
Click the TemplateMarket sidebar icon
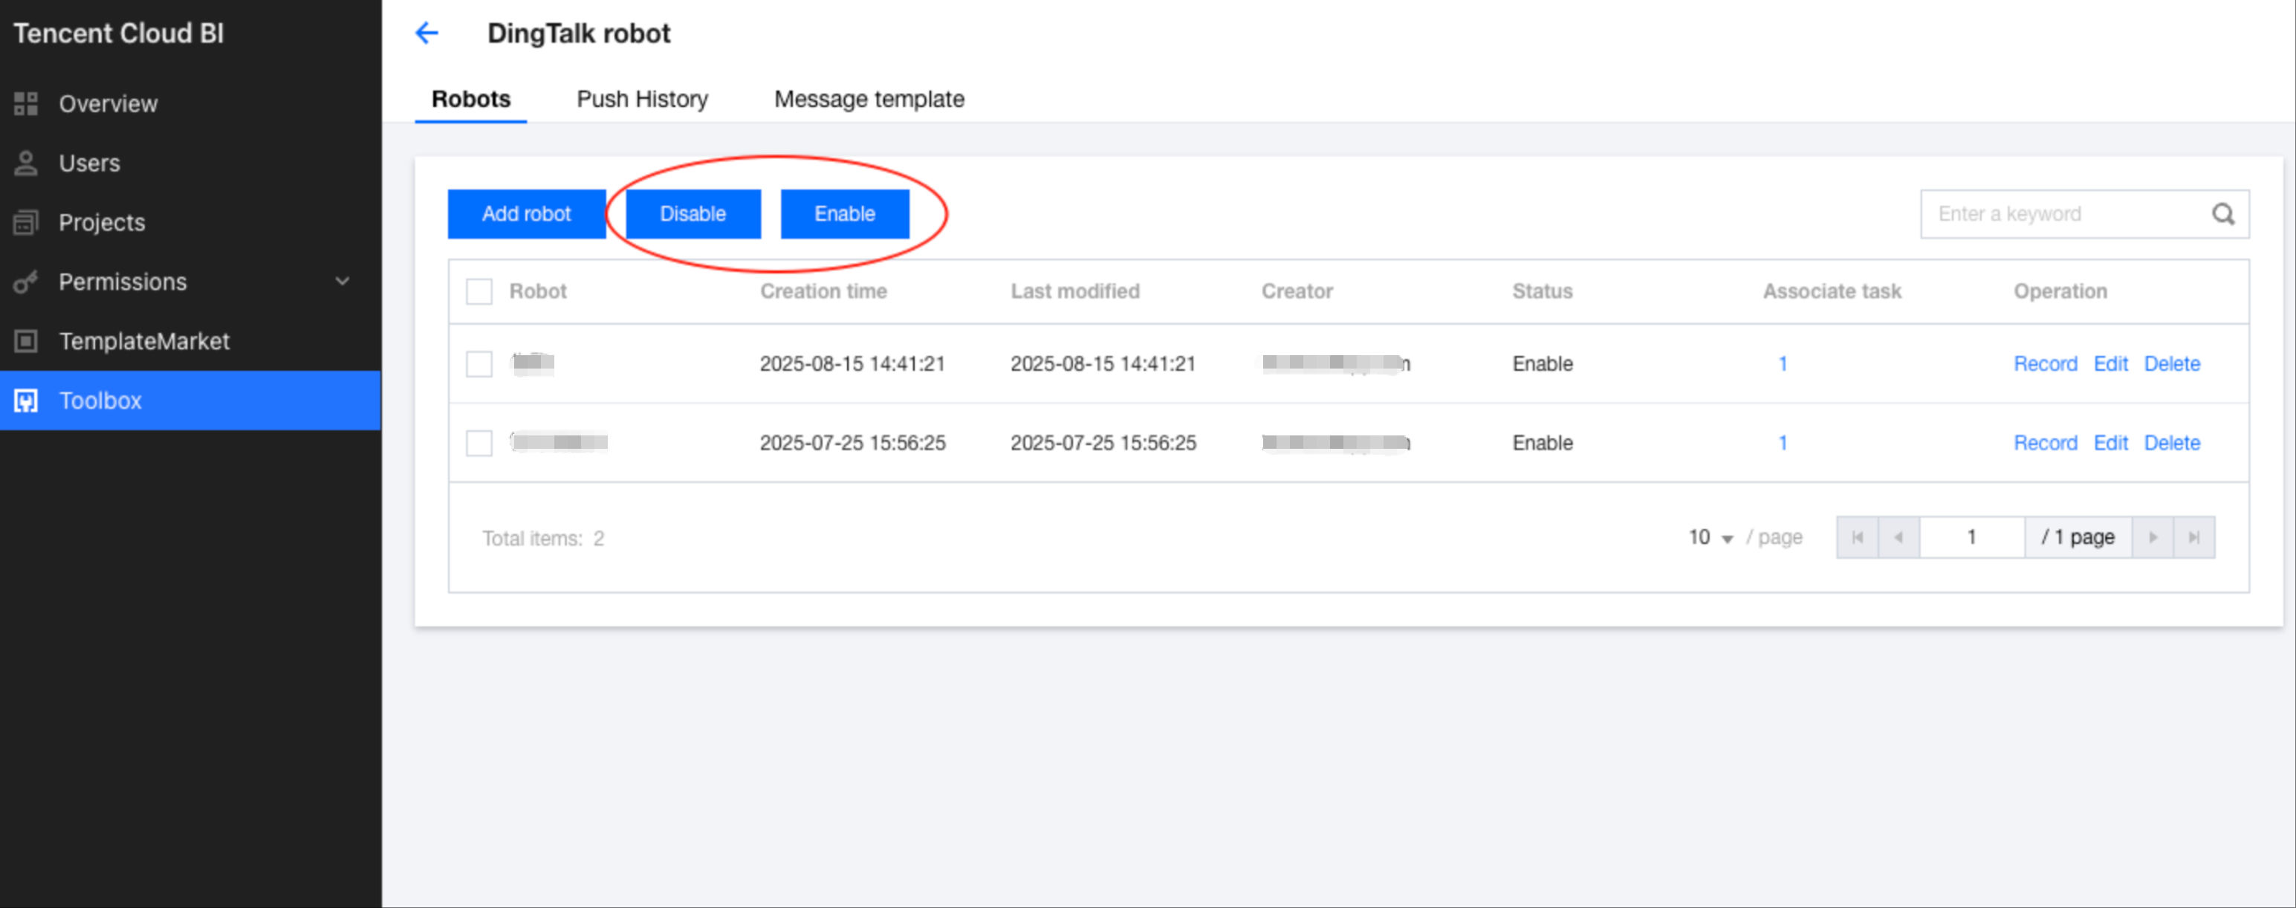coord(26,341)
